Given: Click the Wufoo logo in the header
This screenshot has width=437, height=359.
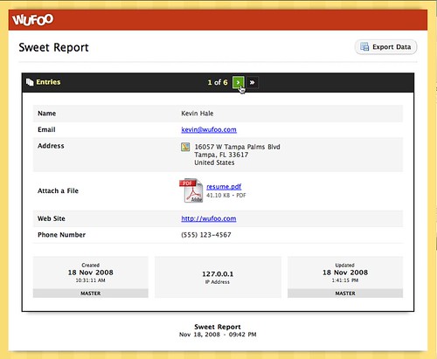Looking at the screenshot, I should [x=33, y=20].
